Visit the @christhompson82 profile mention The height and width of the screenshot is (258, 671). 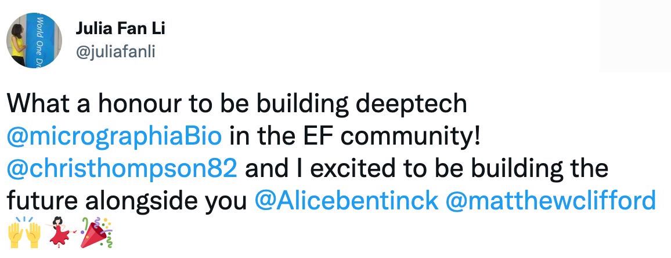(x=122, y=169)
